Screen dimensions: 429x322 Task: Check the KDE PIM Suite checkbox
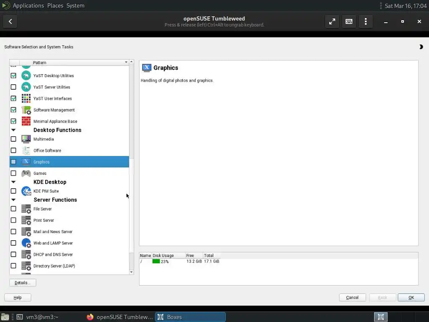tap(13, 191)
